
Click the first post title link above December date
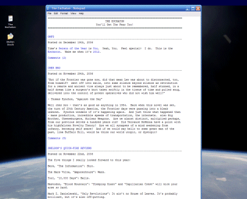tap(51, 37)
